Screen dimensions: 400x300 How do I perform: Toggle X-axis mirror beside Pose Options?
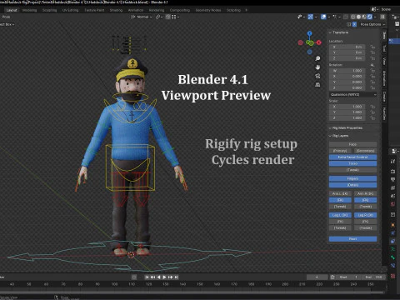click(354, 24)
